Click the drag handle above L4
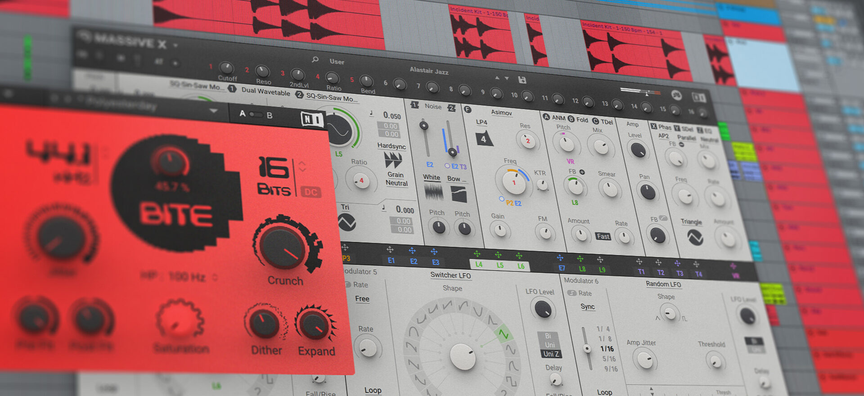The height and width of the screenshot is (396, 864). [477, 254]
